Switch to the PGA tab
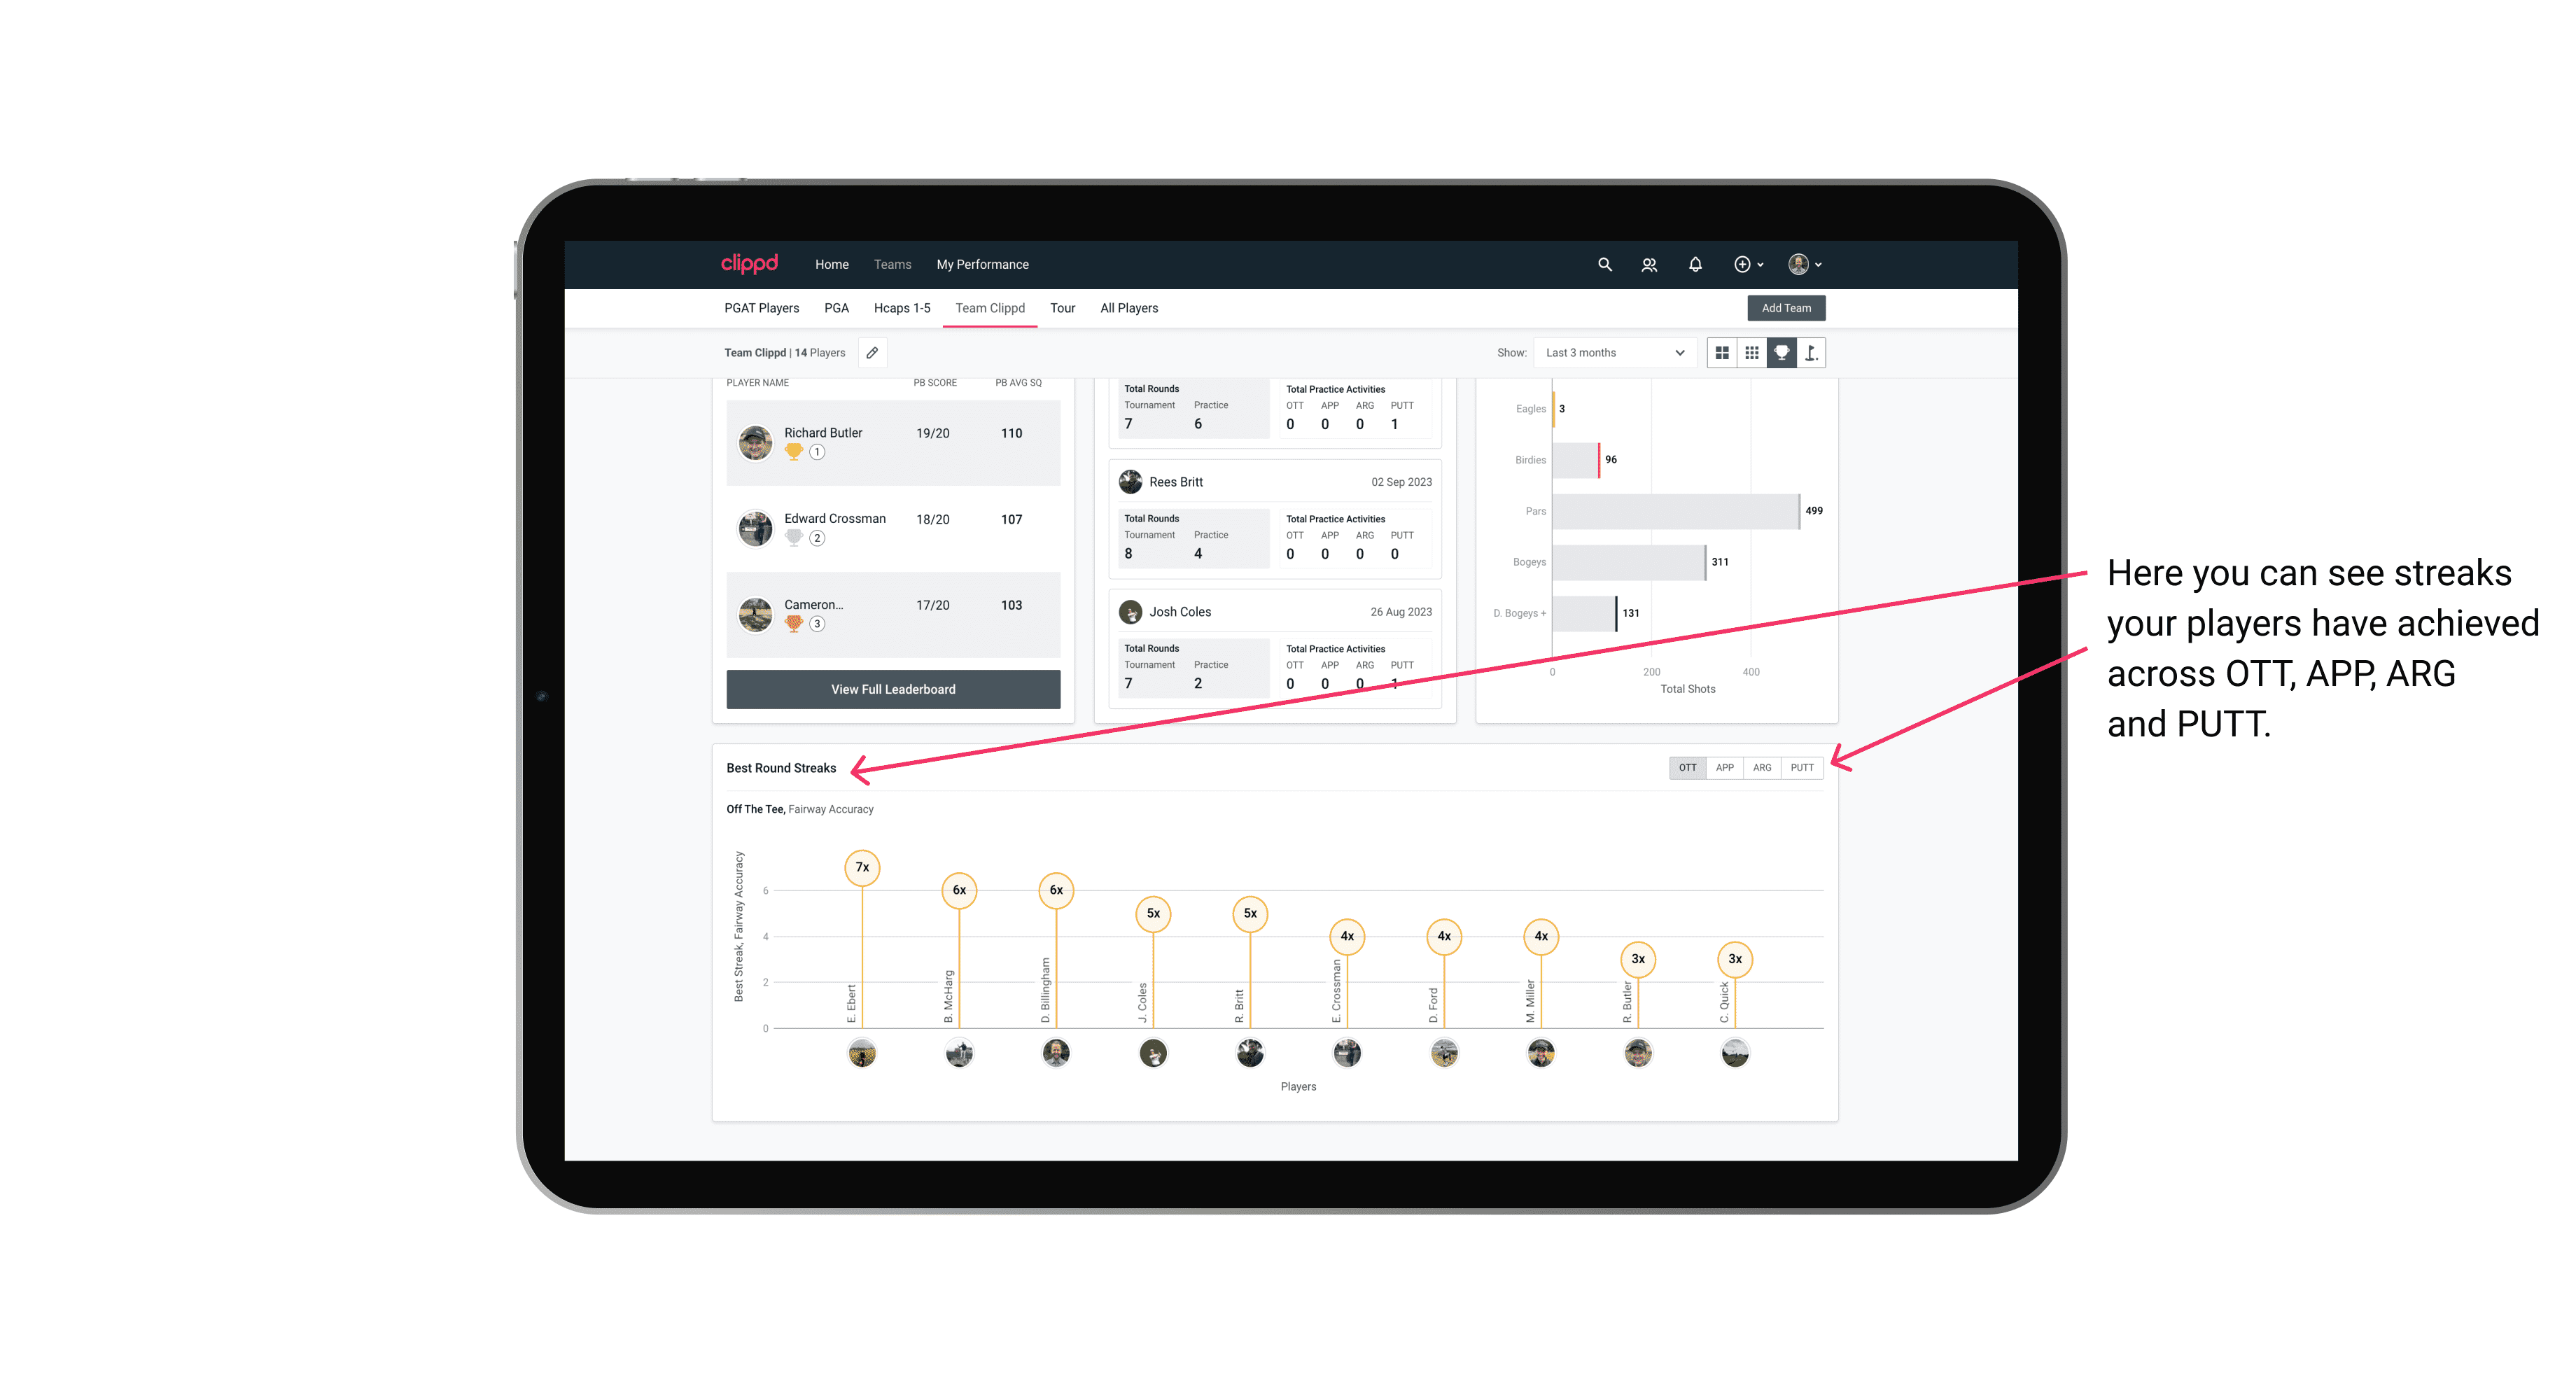 click(831, 307)
